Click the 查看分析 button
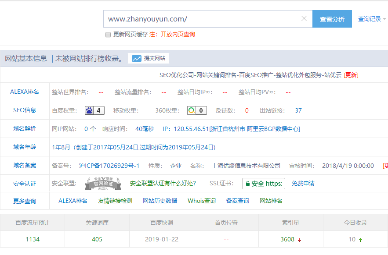388x255 pixels. tap(332, 19)
